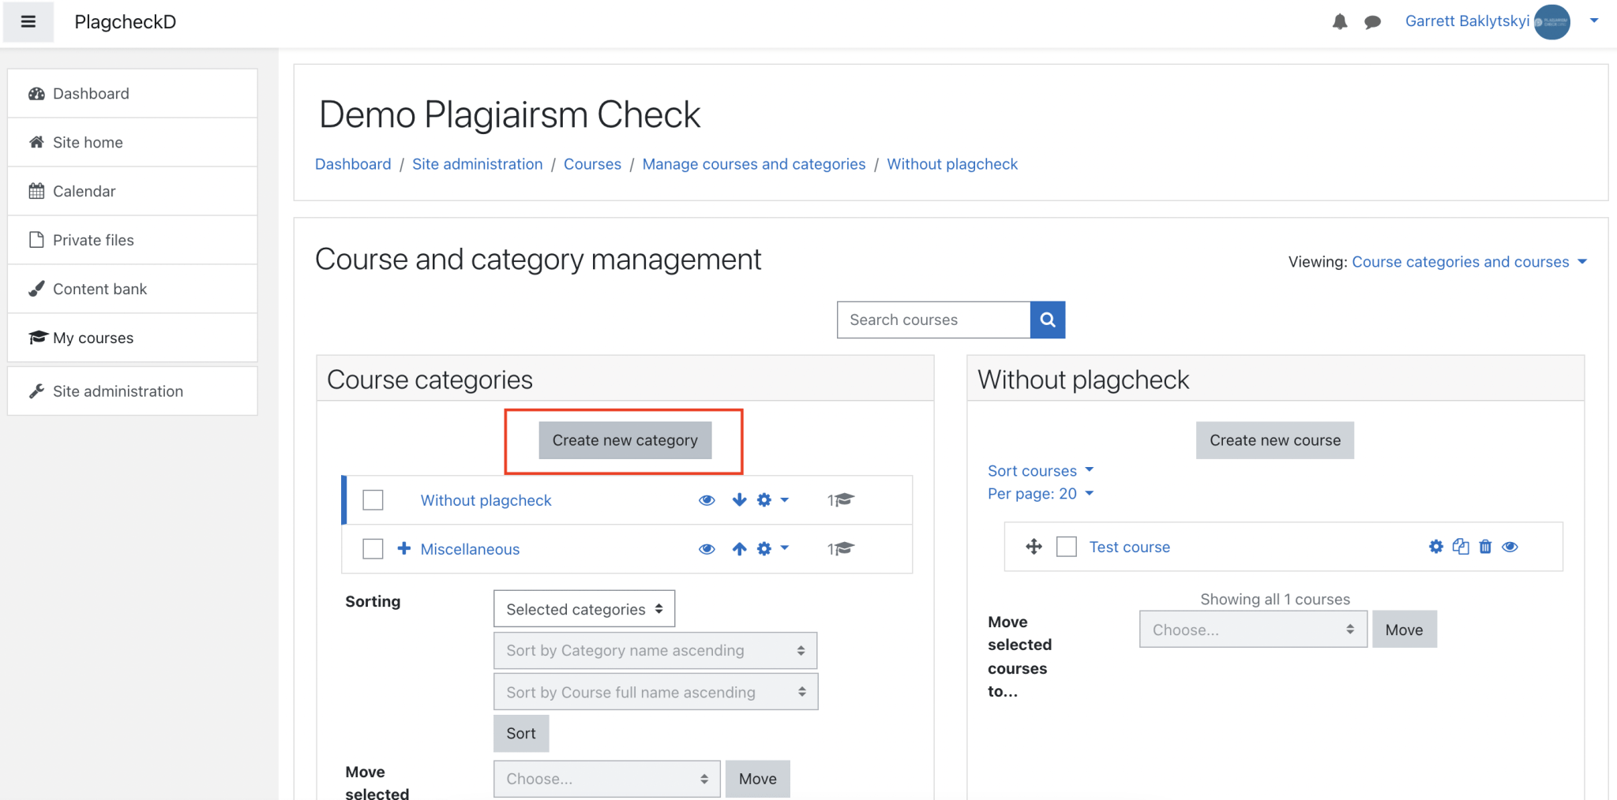The height and width of the screenshot is (800, 1617).
Task: Navigate to Site administration breadcrumb
Action: pos(477,163)
